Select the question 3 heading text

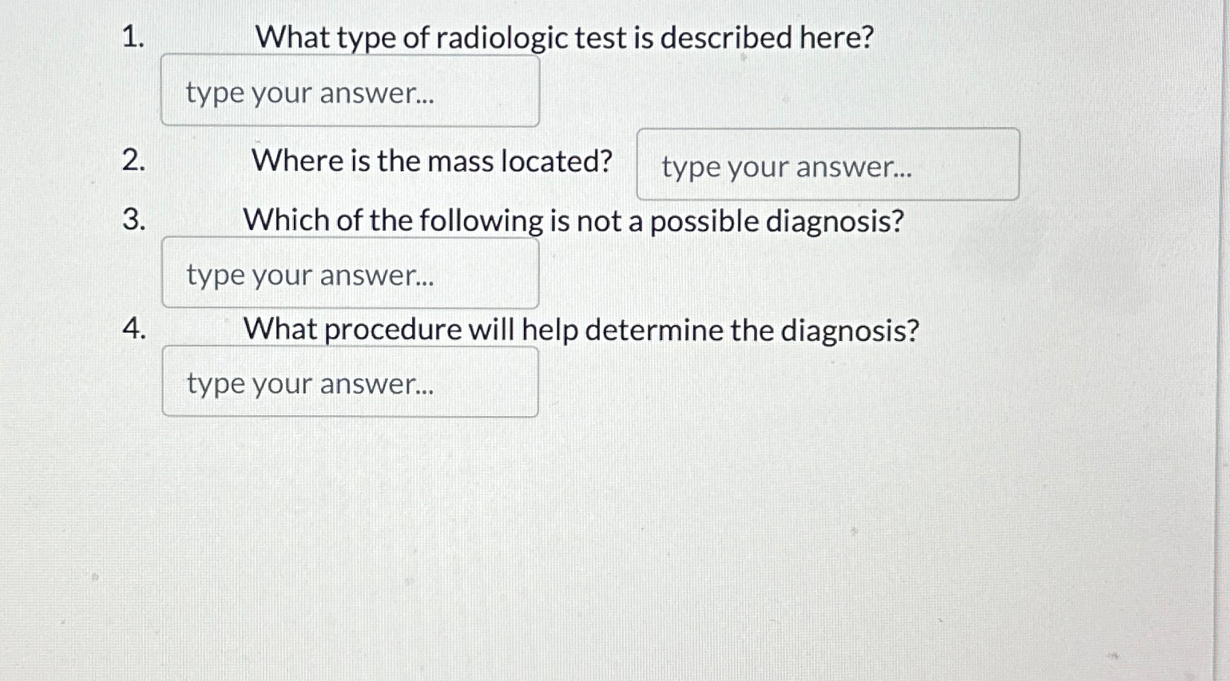(572, 220)
